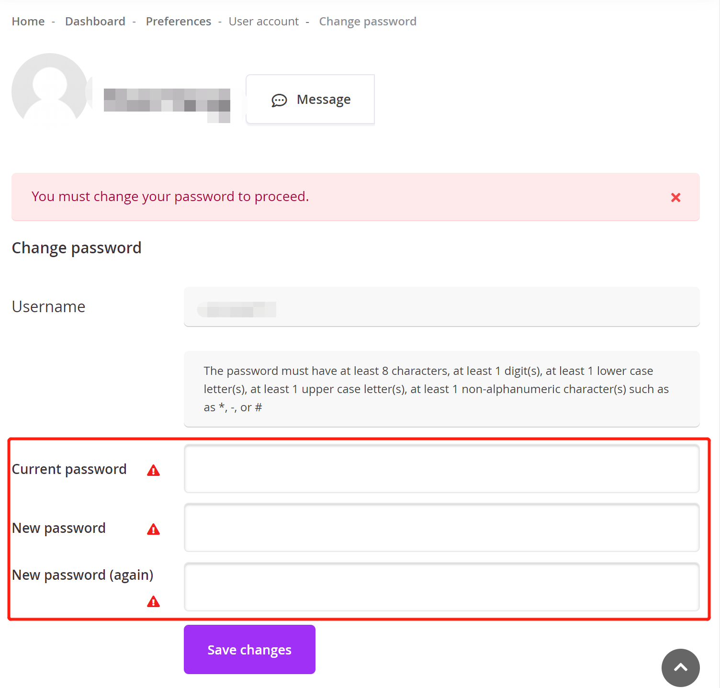Viewport: 720px width, 688px height.
Task: Send a message via Message button
Action: tap(310, 99)
